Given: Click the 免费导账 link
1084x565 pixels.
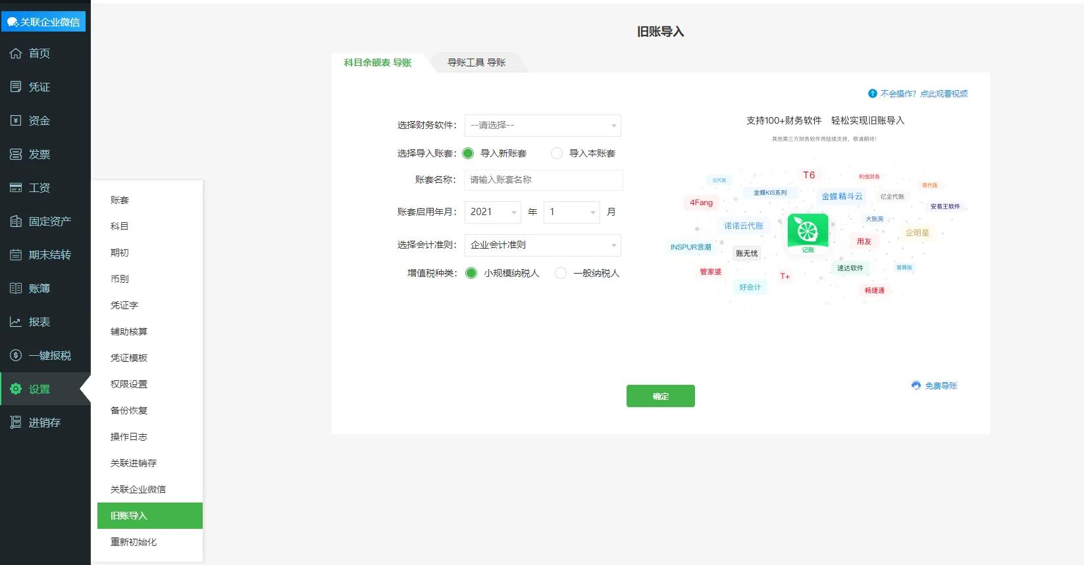Looking at the screenshot, I should [x=941, y=386].
